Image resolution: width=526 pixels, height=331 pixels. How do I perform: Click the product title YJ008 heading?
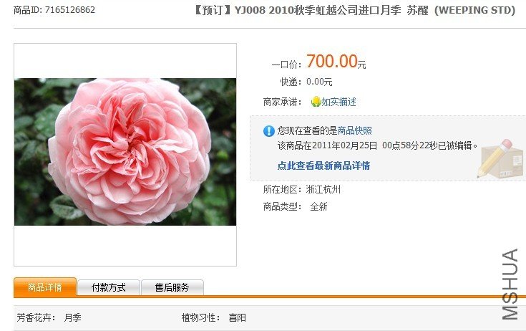[x=354, y=11]
